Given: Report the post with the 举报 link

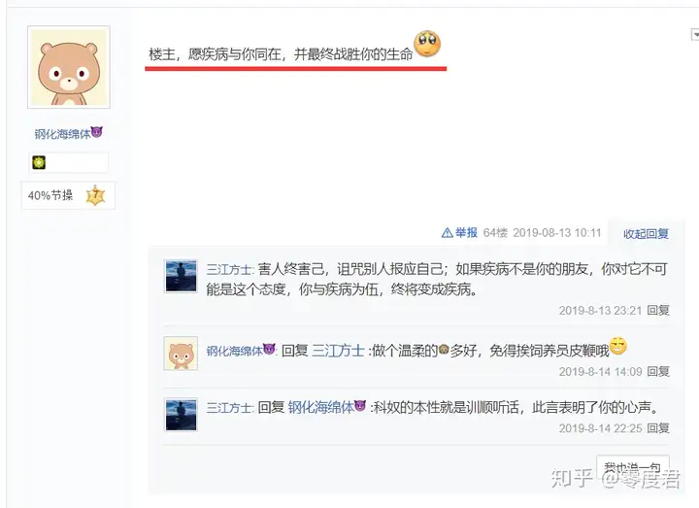Looking at the screenshot, I should [466, 233].
